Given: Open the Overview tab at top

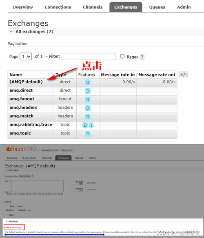Looking at the screenshot, I should coord(22,7).
